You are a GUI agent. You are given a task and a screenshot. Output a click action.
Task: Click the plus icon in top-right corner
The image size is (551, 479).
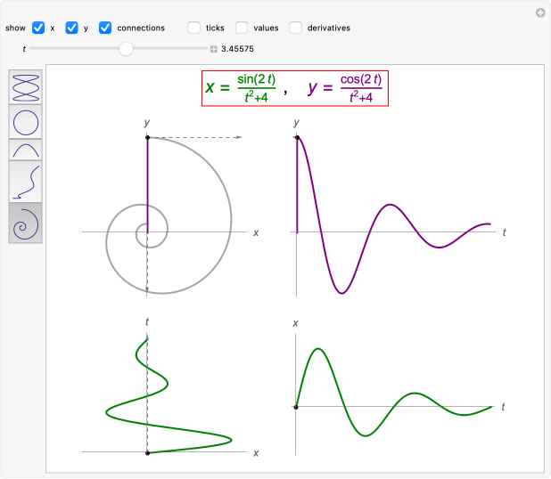tap(540, 12)
